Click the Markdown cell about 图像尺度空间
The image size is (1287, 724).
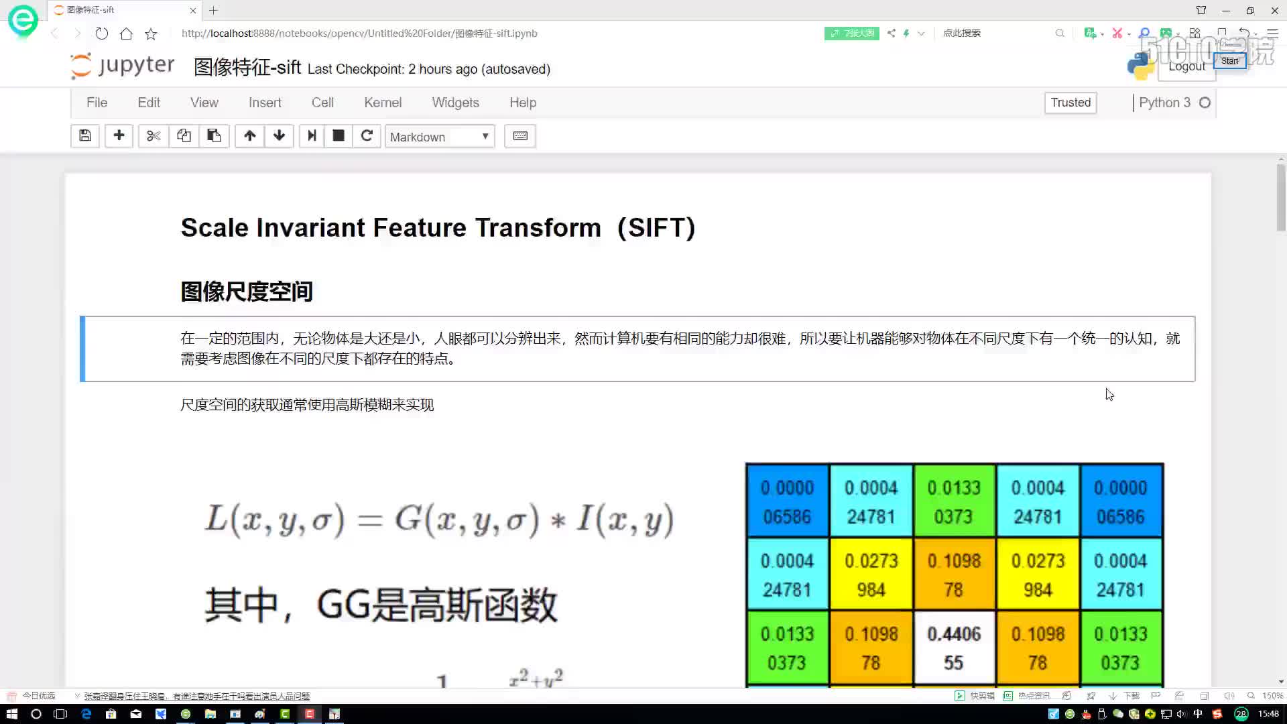(637, 349)
